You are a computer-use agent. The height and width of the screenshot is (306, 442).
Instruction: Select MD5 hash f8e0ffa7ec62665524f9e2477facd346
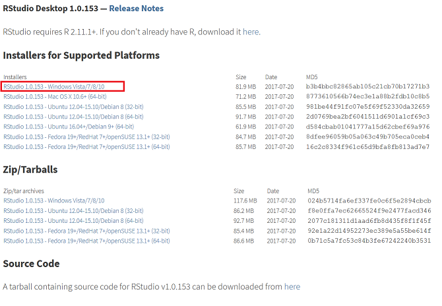[x=369, y=211]
